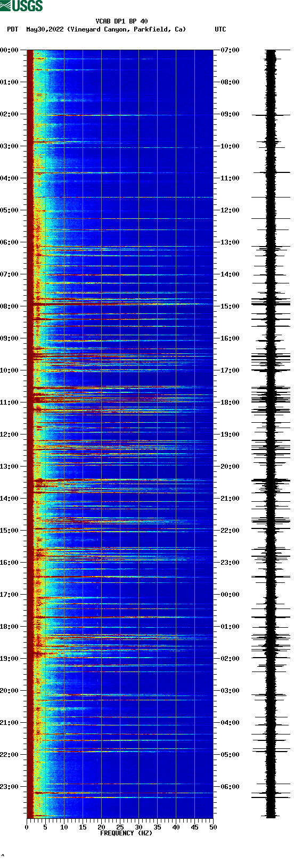294x861 pixels.
Task: Click the 15:00 UTC time label
Action: point(230,306)
